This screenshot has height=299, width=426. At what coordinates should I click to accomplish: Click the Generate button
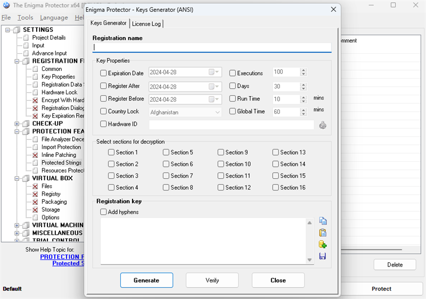point(146,280)
